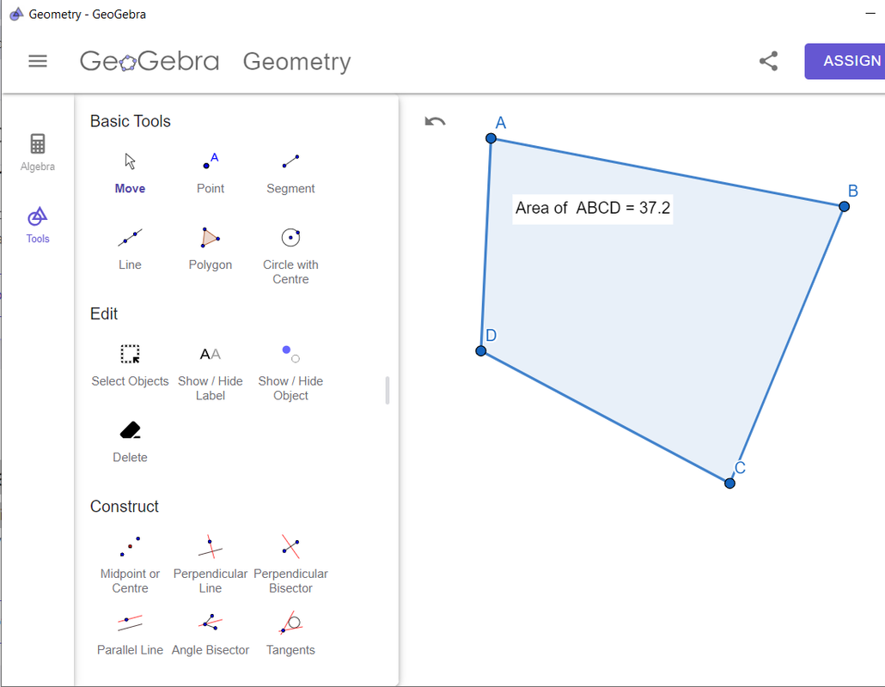Click the tools panel scrollbar
The height and width of the screenshot is (687, 885).
tap(388, 390)
